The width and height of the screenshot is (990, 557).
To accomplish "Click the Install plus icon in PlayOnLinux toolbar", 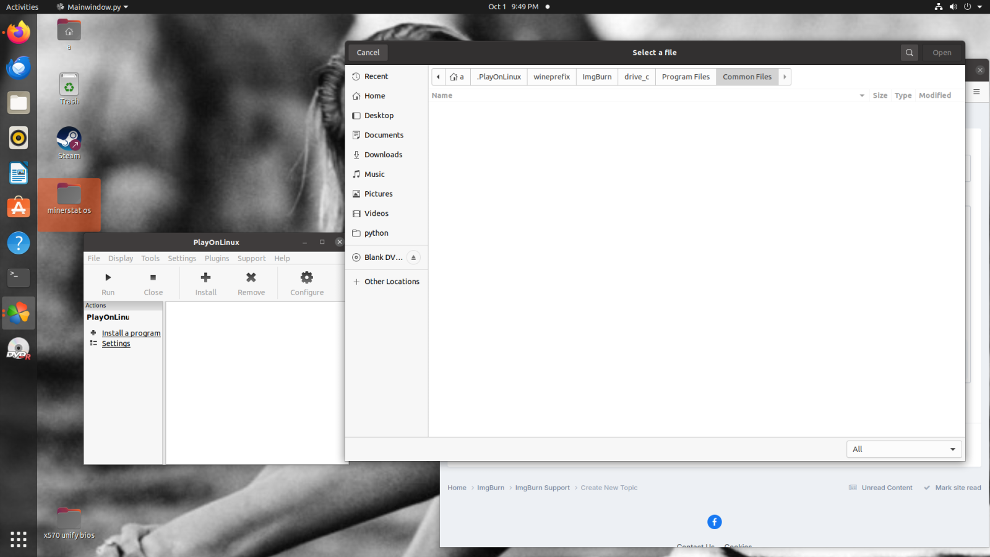I will [206, 277].
